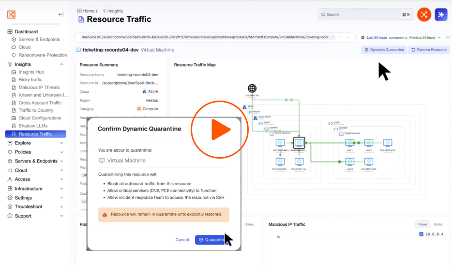
Task: Click the orange Illumio network icon button
Action: point(424,15)
